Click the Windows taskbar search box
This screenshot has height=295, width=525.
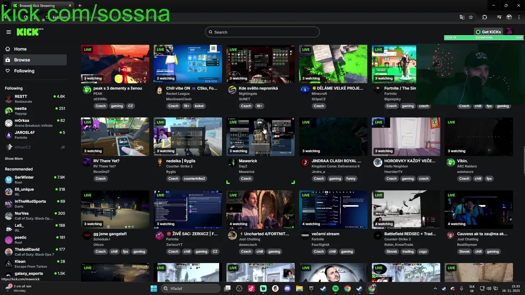190,288
